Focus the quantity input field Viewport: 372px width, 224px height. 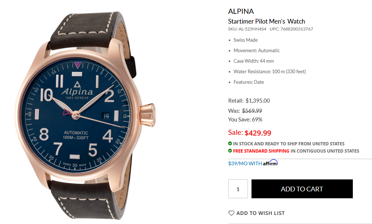pos(238,189)
